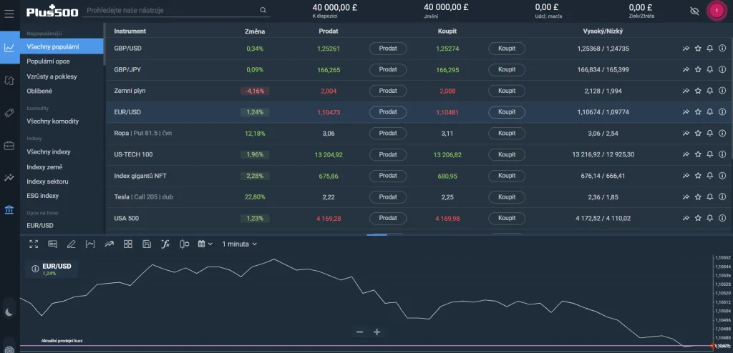This screenshot has height=353, width=733.
Task: Open info details for Zemní plyn
Action: click(722, 91)
